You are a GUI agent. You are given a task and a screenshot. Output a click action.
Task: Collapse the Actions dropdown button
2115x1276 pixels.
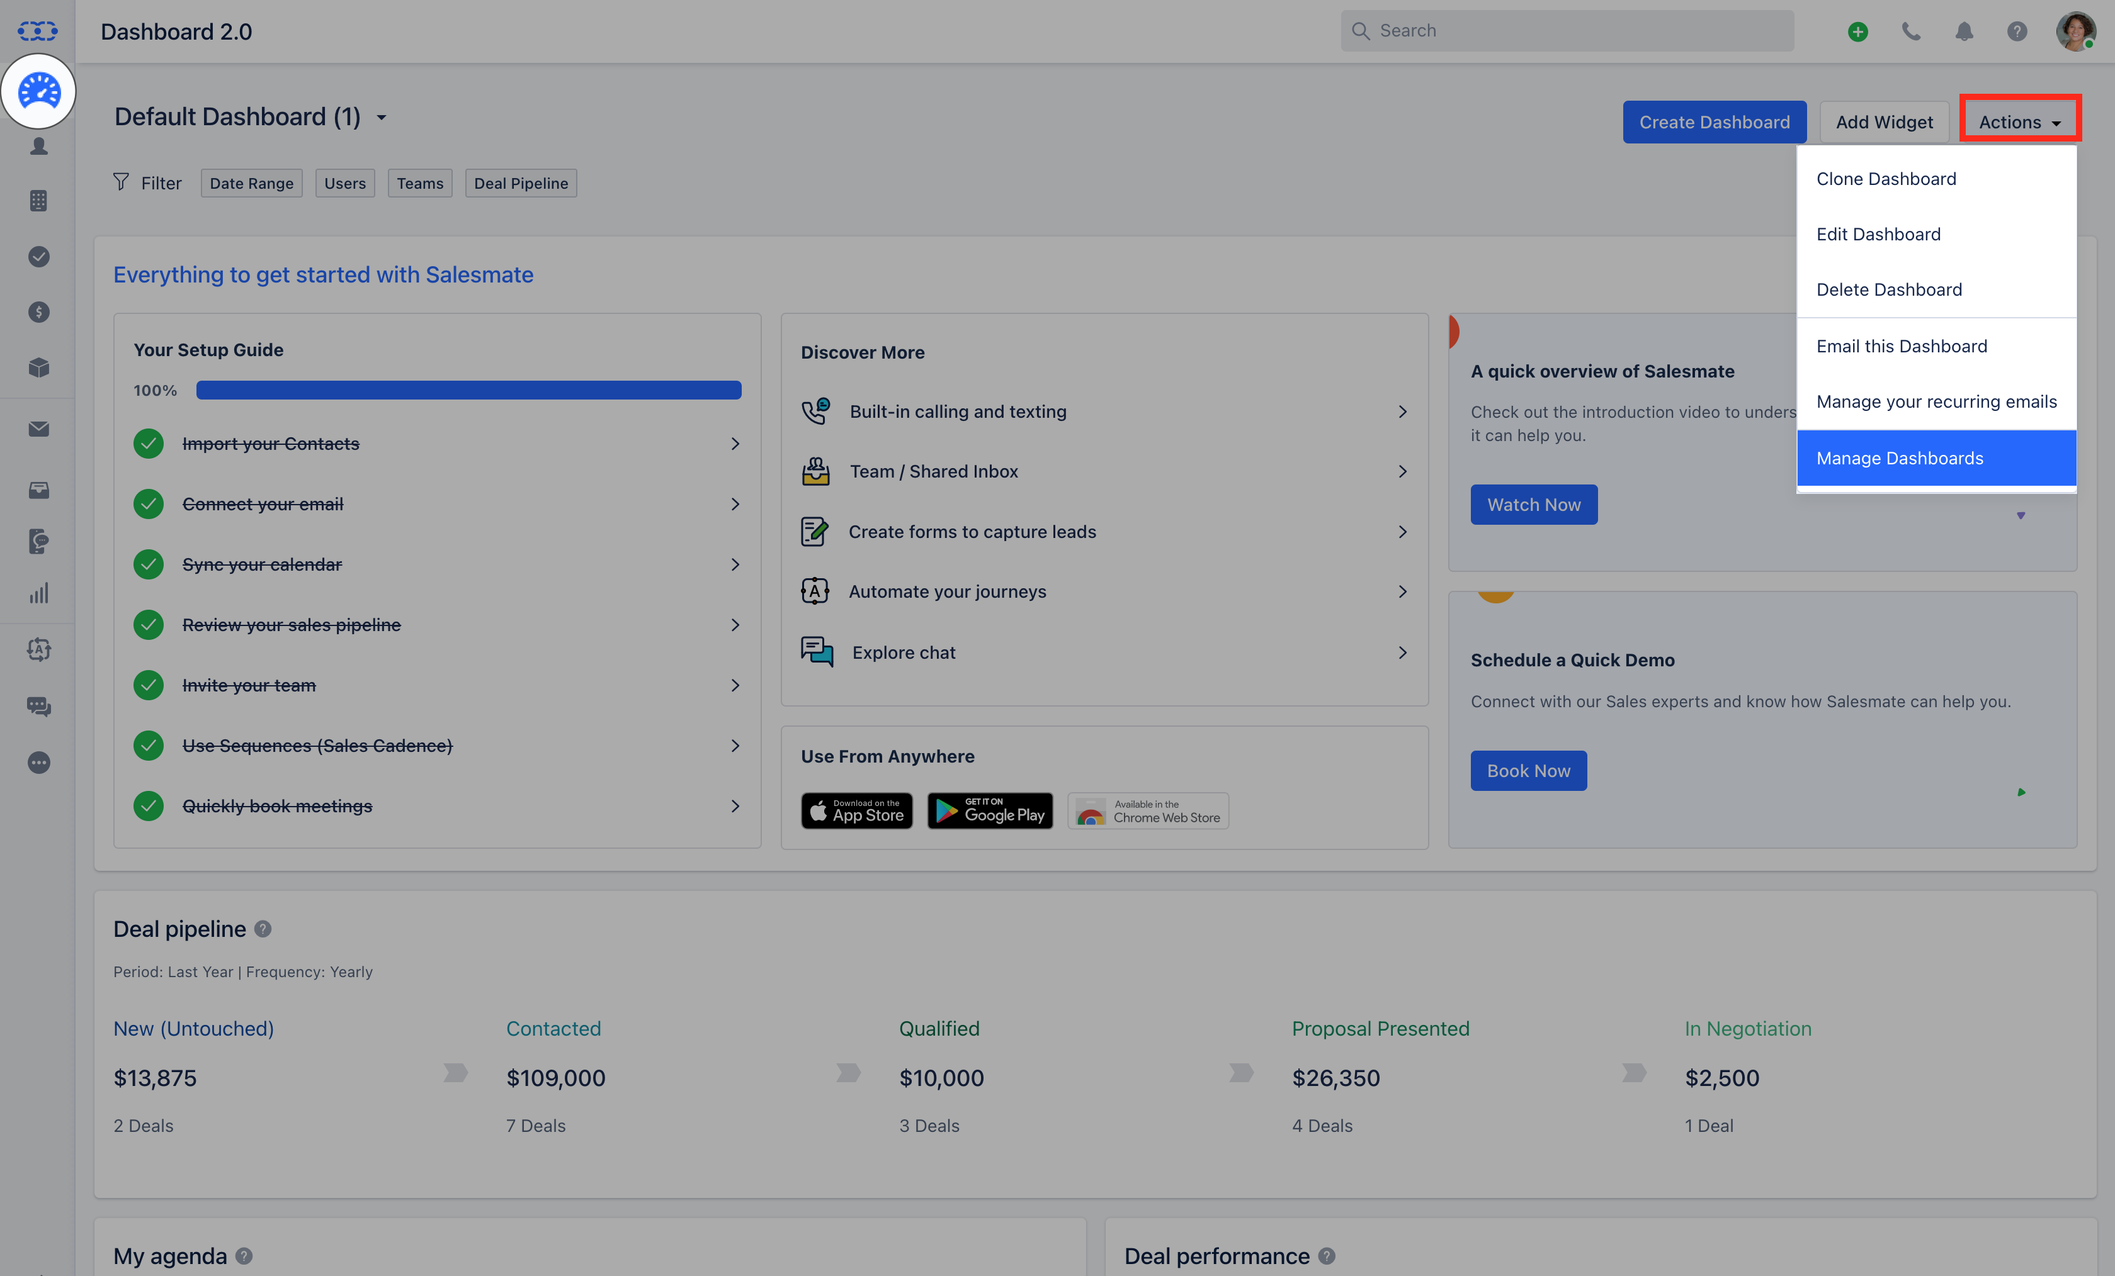pyautogui.click(x=2020, y=122)
